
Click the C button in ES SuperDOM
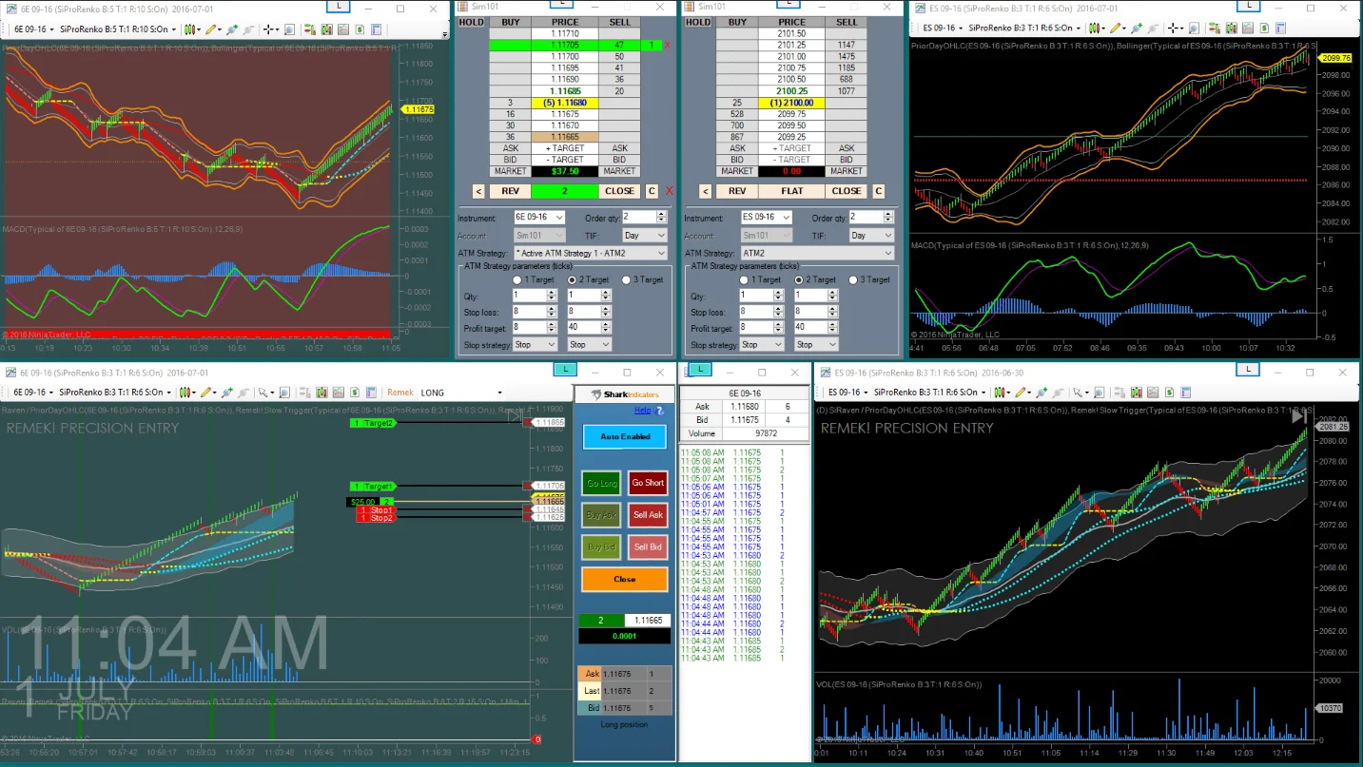(878, 191)
